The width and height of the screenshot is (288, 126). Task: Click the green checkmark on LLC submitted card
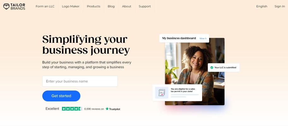click(212, 68)
